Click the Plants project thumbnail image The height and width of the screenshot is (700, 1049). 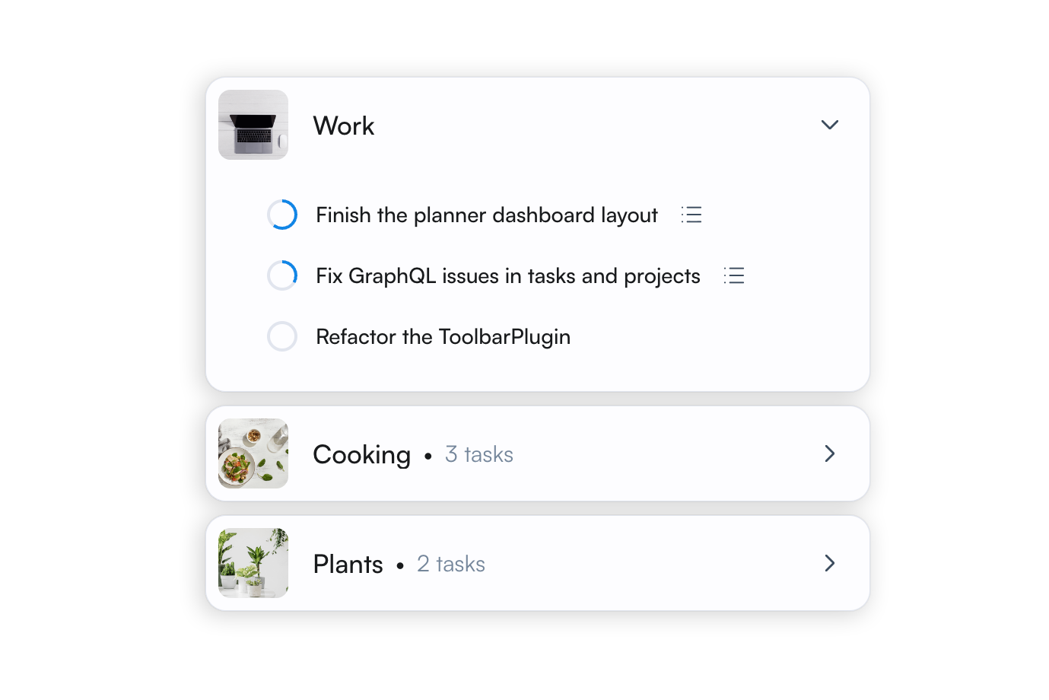(253, 563)
